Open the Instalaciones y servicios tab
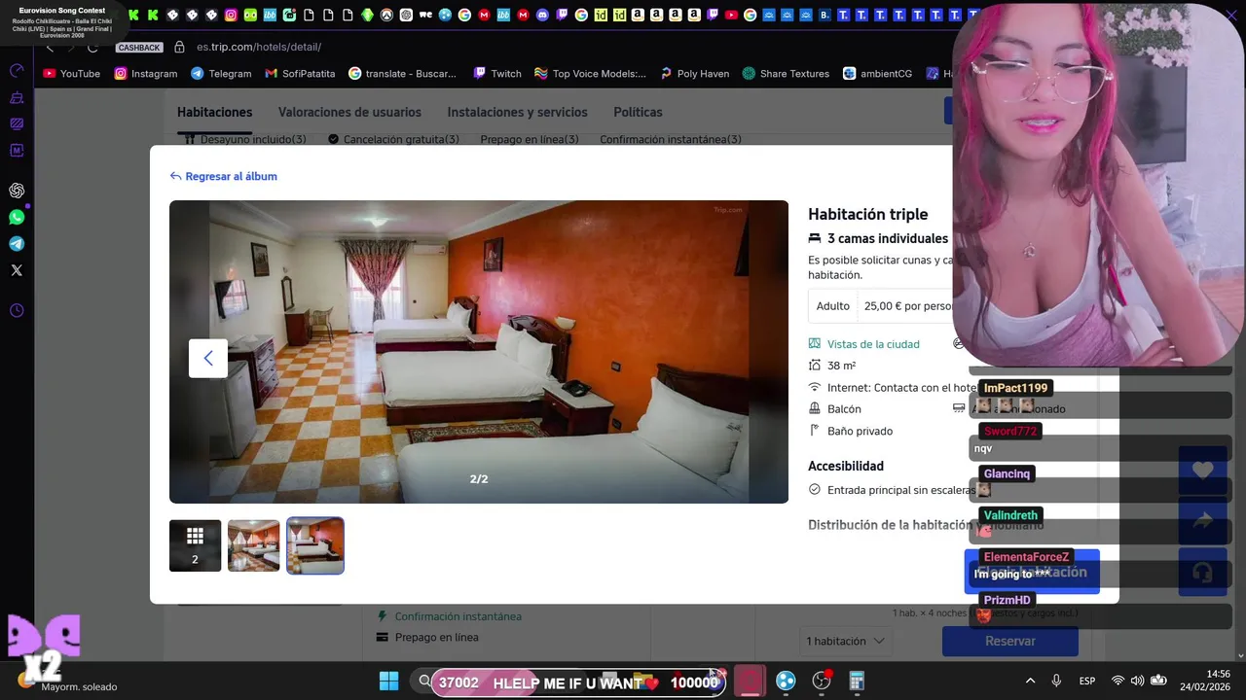Viewport: 1246px width, 700px height. [x=517, y=112]
